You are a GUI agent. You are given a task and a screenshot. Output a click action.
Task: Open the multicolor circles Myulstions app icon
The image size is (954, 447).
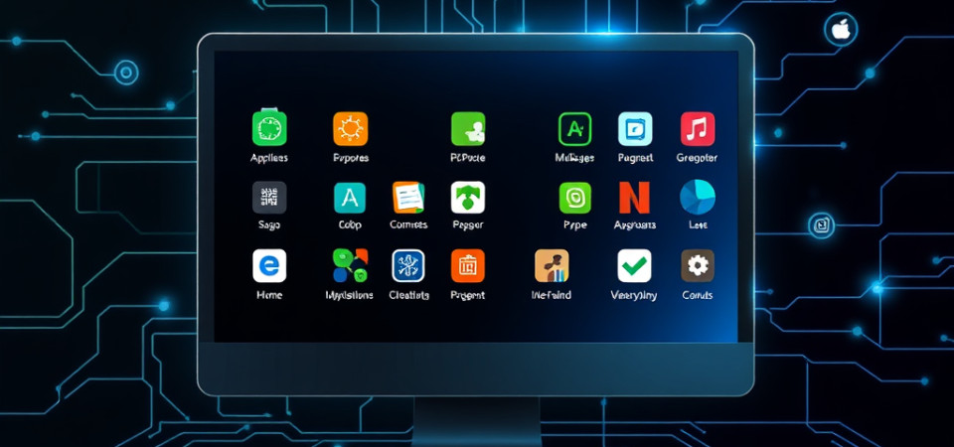tap(351, 266)
